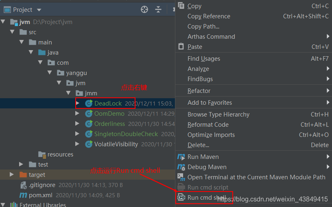Click the DeadLock class icon
332x207 pixels.
[x=89, y=103]
